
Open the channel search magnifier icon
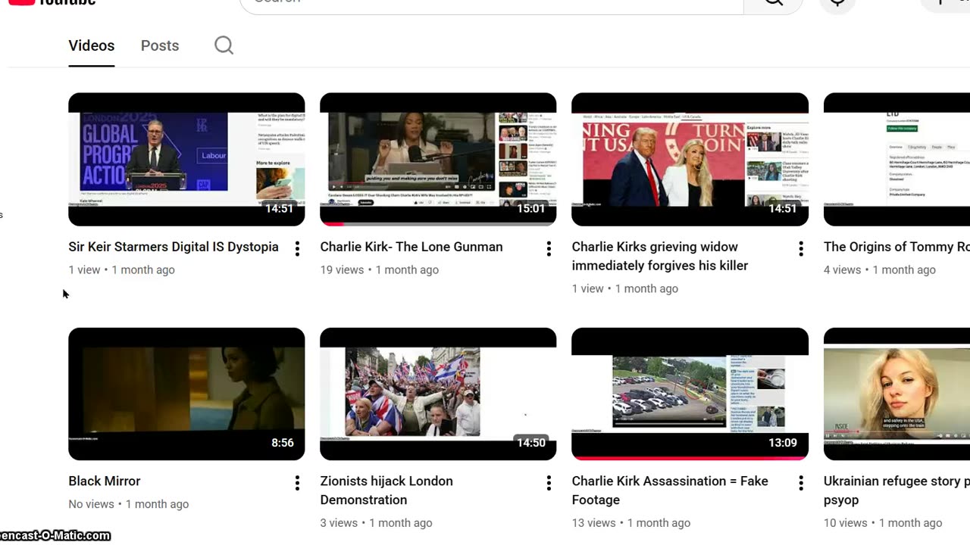click(x=224, y=45)
